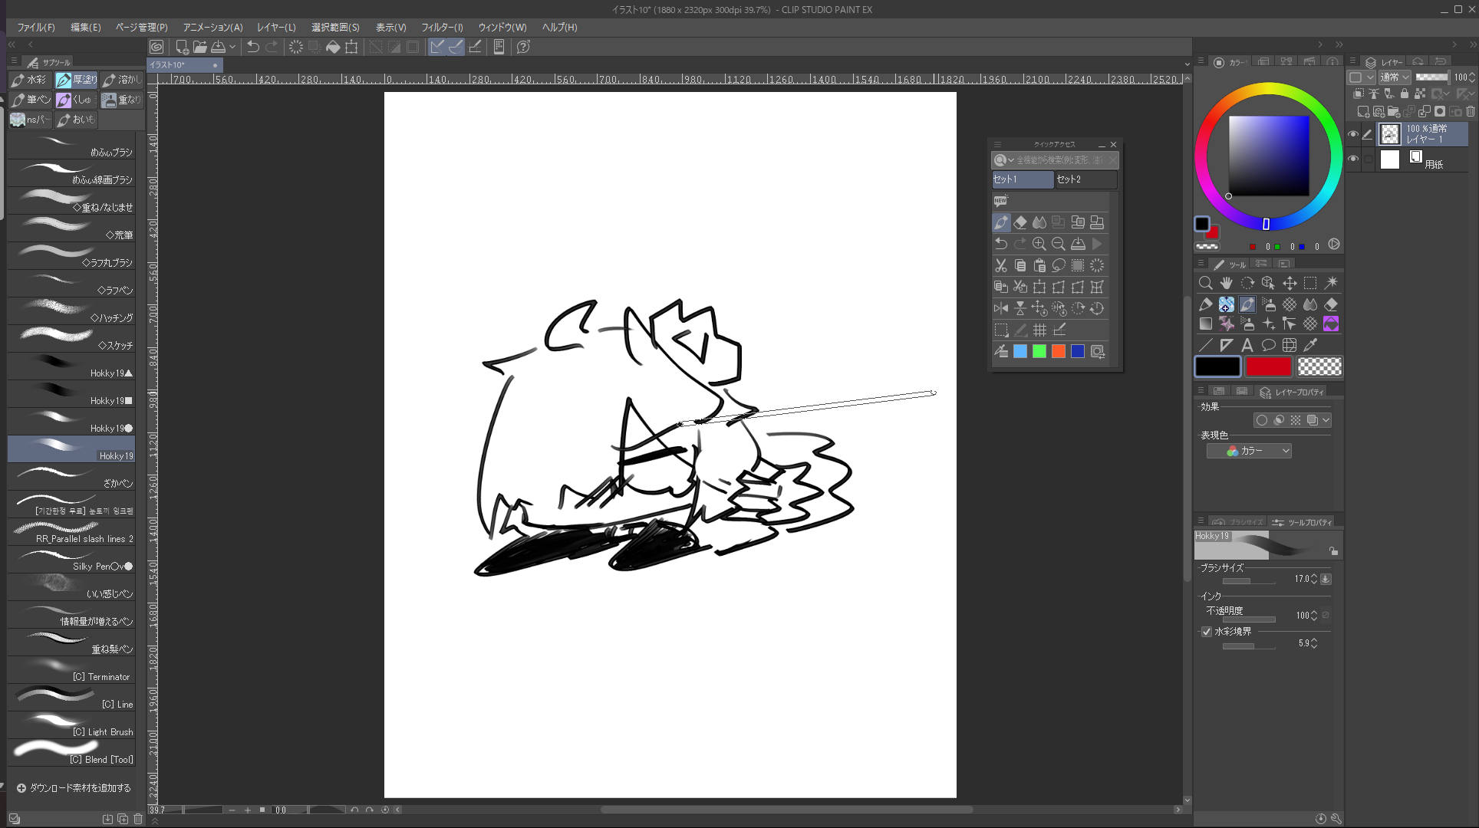Screen dimensions: 1479x828
Task: Select the red sub color swatch
Action: pyautogui.click(x=1268, y=367)
